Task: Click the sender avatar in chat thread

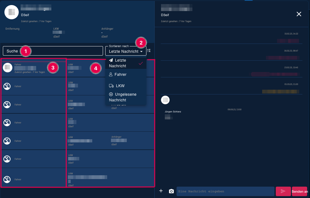Action: coord(165,100)
